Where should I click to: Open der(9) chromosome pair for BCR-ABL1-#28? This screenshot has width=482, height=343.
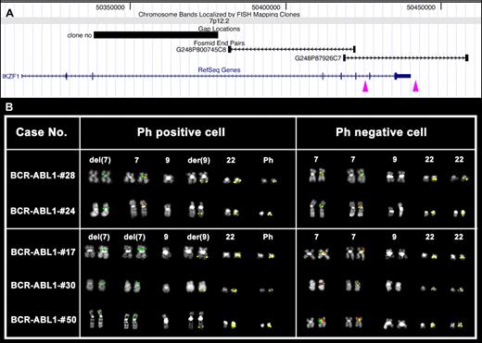(197, 178)
